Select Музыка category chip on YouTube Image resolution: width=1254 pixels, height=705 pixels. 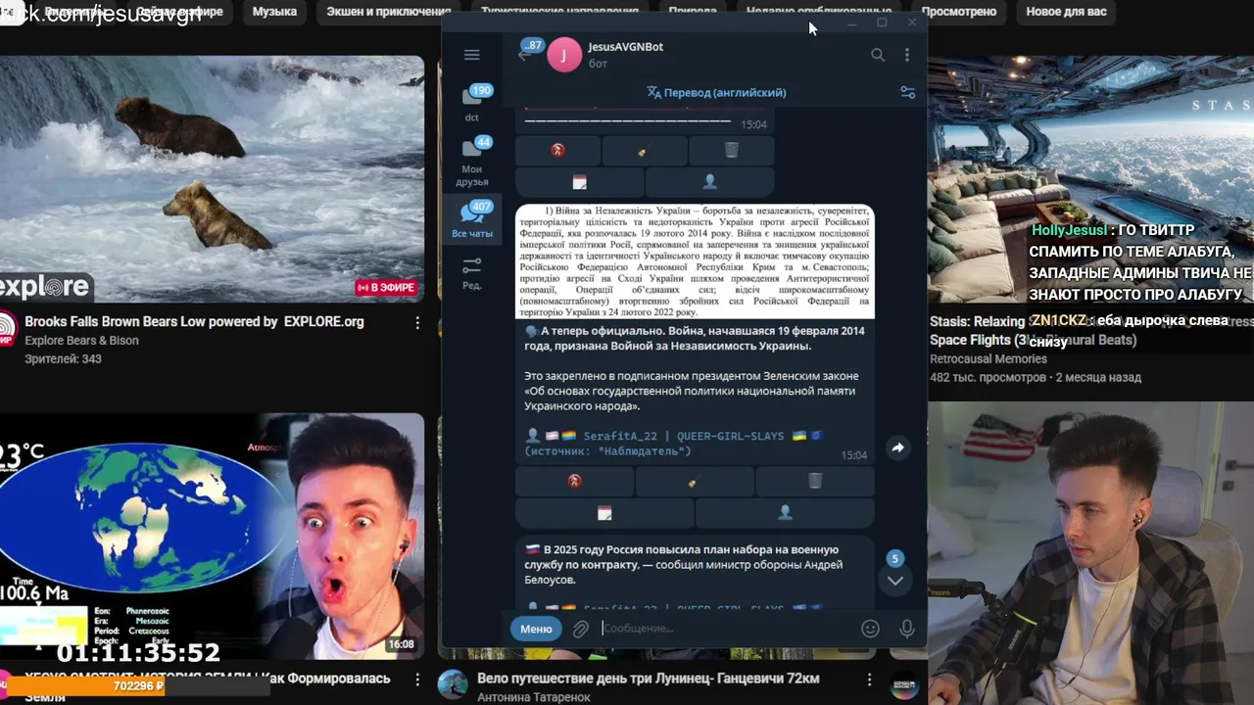click(x=274, y=12)
